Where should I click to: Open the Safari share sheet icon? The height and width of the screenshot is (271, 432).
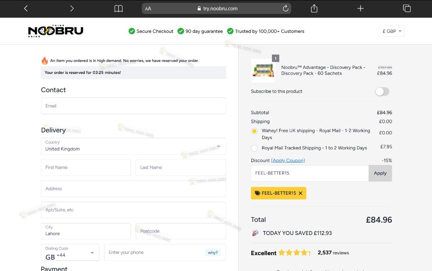click(314, 9)
